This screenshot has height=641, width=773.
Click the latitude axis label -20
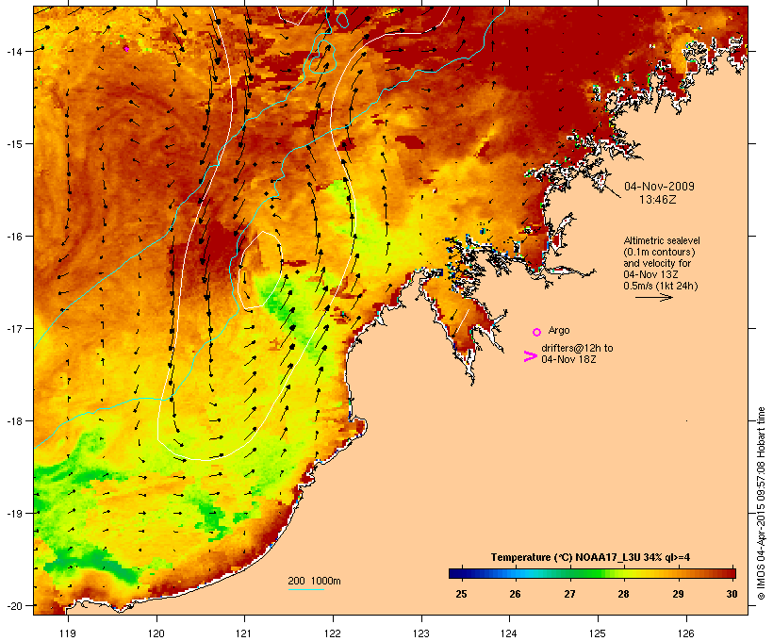pos(13,605)
